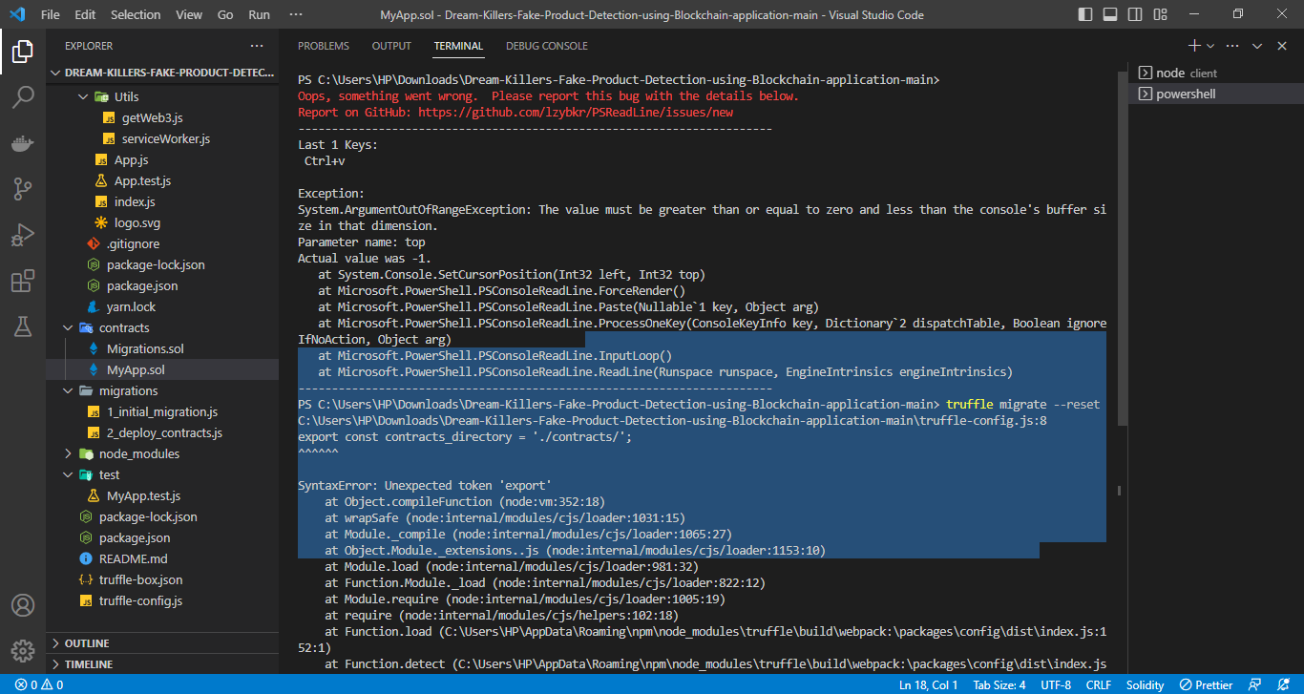This screenshot has height=694, width=1304.
Task: Open the Manage gear icon
Action: click(23, 651)
